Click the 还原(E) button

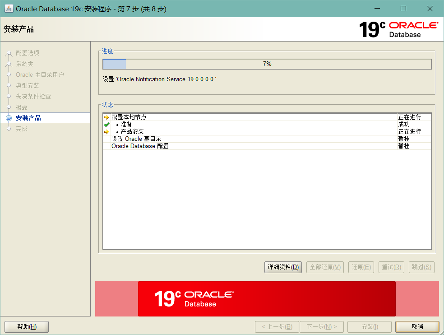pos(361,267)
